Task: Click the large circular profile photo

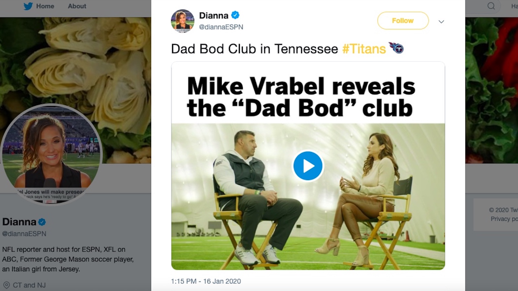Action: [x=52, y=155]
